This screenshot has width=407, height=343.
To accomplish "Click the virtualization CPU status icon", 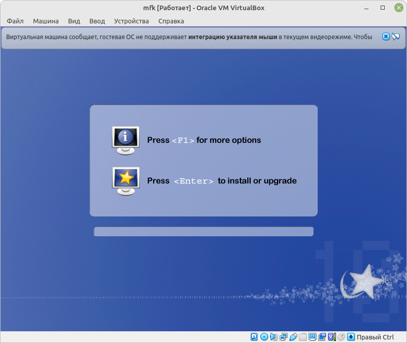I will (x=332, y=337).
